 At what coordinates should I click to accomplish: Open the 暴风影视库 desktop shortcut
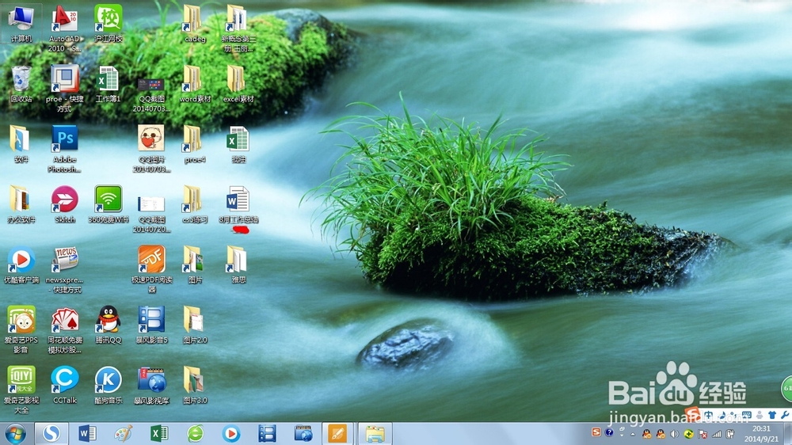[151, 384]
